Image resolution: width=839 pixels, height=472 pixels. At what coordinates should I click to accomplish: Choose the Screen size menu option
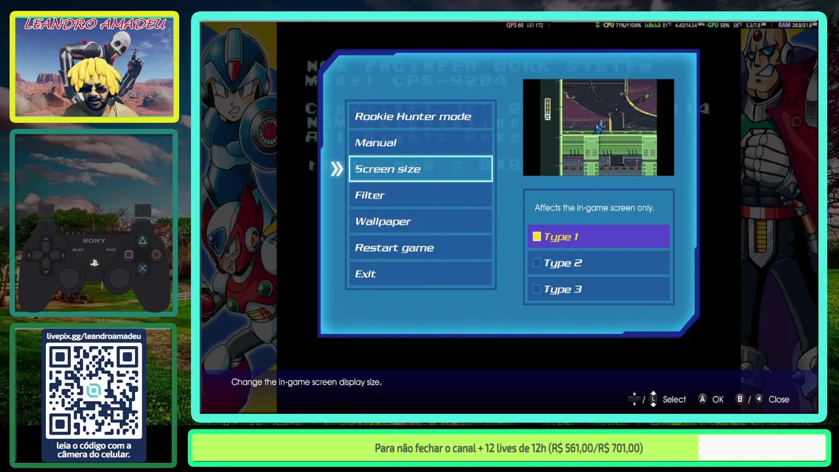click(x=420, y=168)
